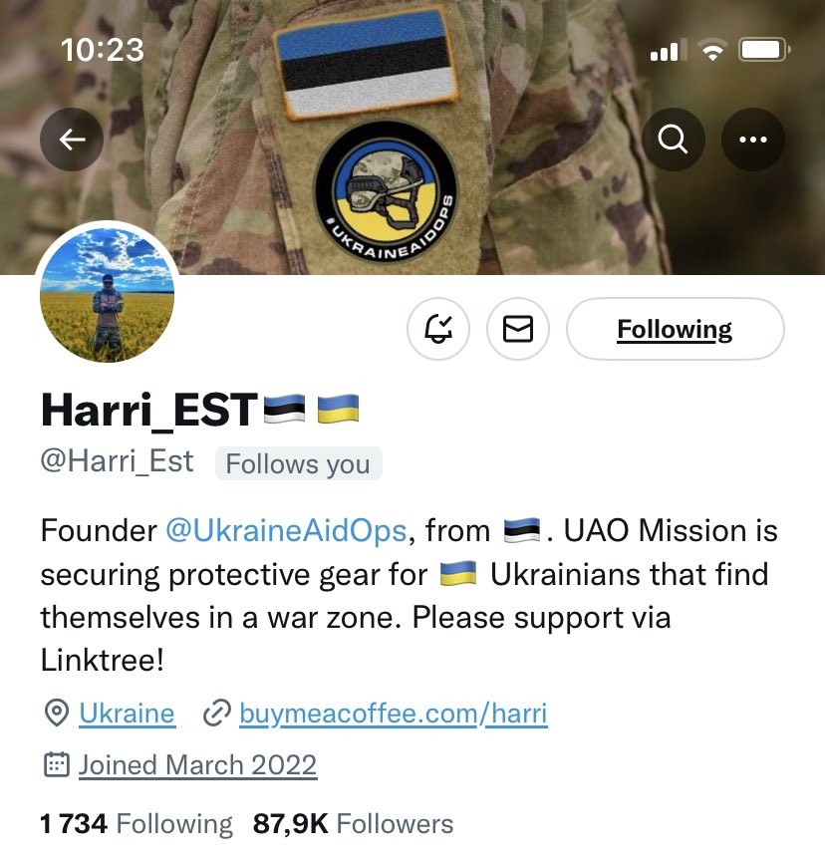This screenshot has width=825, height=864.
Task: Toggle the notification bell for Harri_EST
Action: 438,329
